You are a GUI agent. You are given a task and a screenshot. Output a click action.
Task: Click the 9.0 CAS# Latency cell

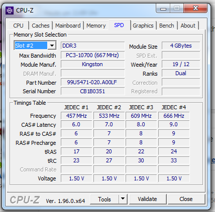click(x=174, y=124)
